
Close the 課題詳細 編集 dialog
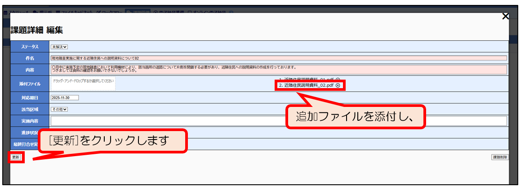pos(505,17)
